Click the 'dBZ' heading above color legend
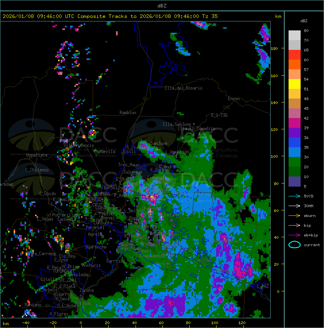This screenshot has width=324, height=328. tap(304, 21)
